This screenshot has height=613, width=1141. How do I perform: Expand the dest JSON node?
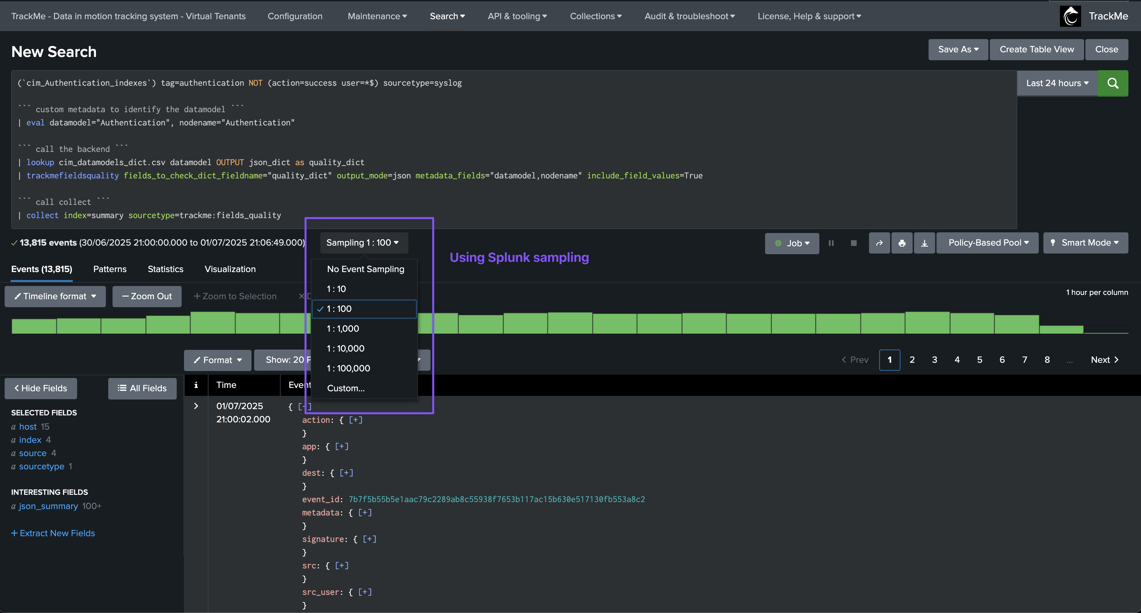346,473
